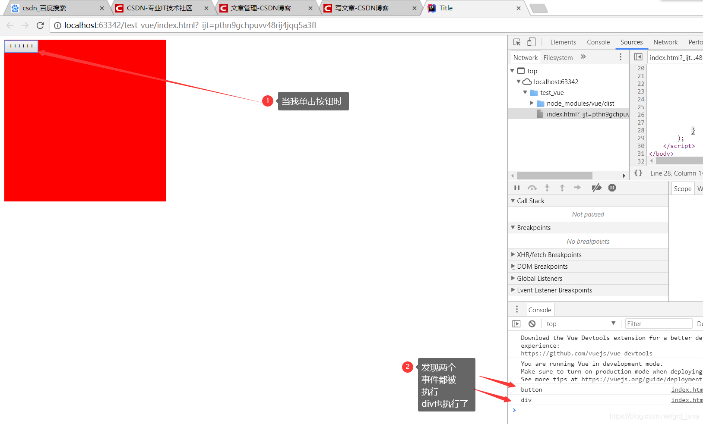Expand the node_modules/vue/dist folder
Viewport: 703px width, 424px height.
(x=532, y=103)
